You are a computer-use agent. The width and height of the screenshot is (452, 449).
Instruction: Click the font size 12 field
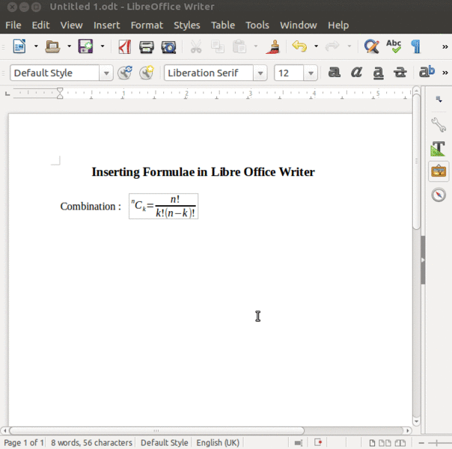[289, 73]
